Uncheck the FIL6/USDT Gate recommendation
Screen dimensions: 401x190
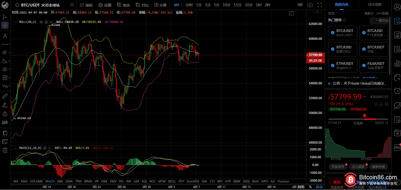(x=364, y=65)
